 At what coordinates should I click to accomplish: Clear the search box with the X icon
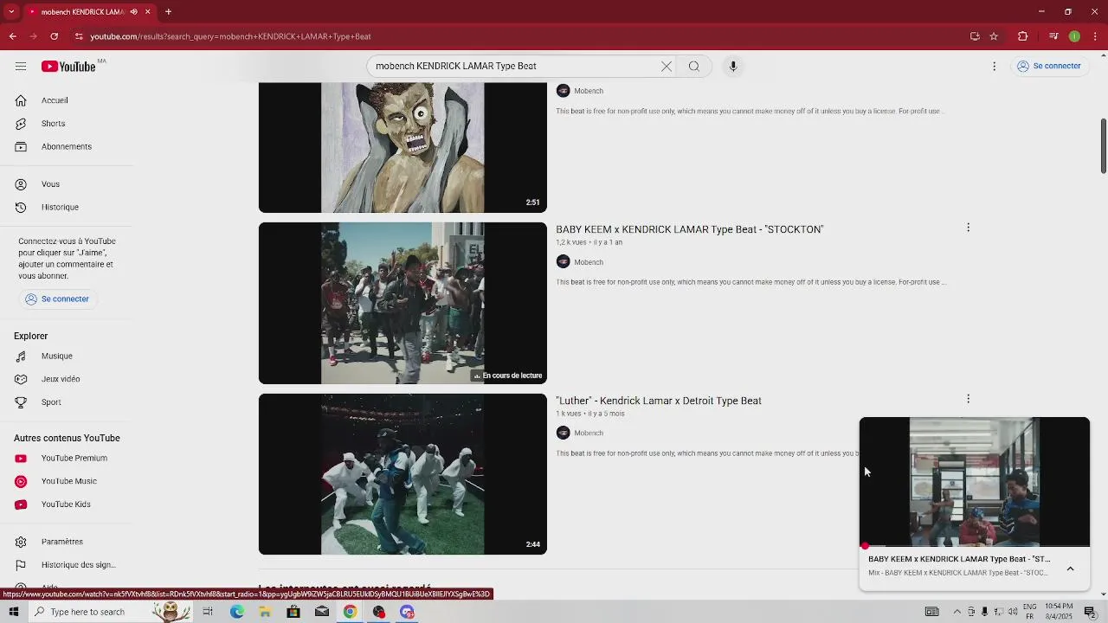pos(667,66)
